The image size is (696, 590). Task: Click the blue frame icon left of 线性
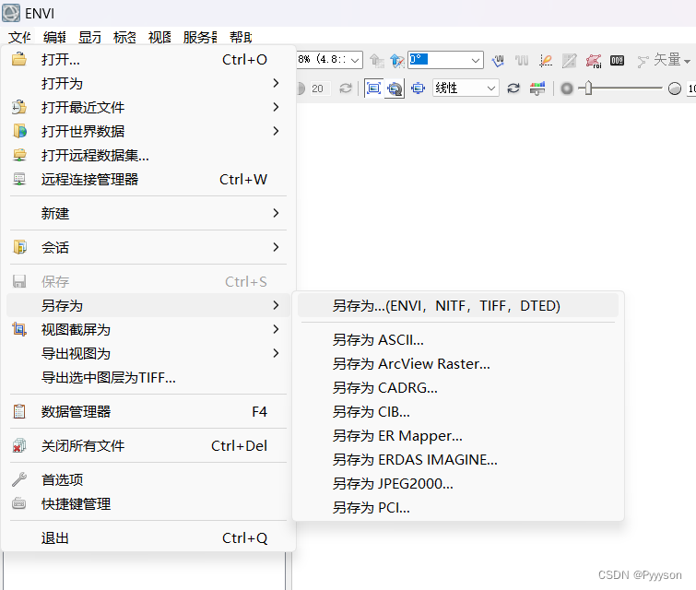[x=419, y=88]
